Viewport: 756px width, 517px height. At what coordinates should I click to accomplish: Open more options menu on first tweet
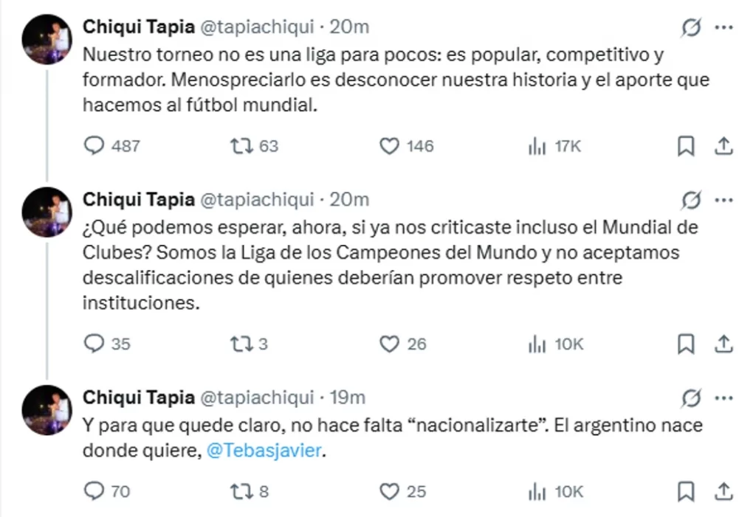[725, 28]
